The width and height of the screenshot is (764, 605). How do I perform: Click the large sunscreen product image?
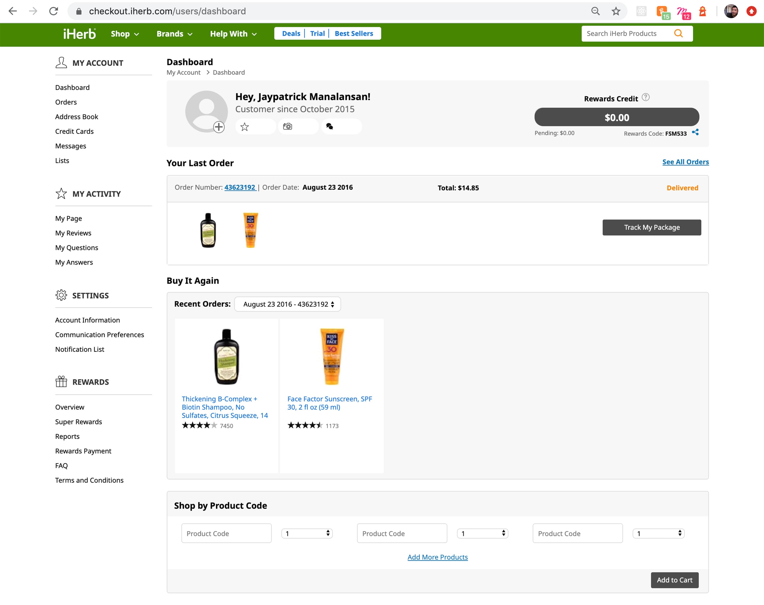(x=332, y=357)
